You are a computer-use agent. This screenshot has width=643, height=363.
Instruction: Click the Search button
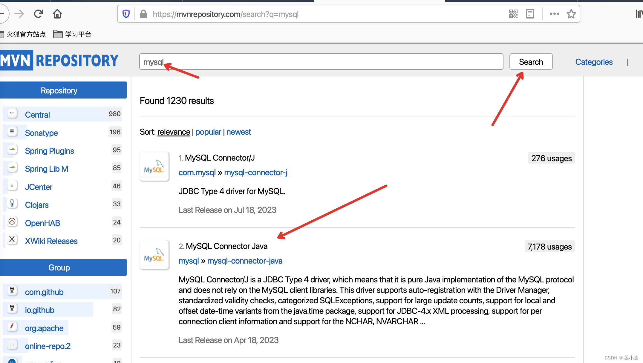pyautogui.click(x=531, y=62)
